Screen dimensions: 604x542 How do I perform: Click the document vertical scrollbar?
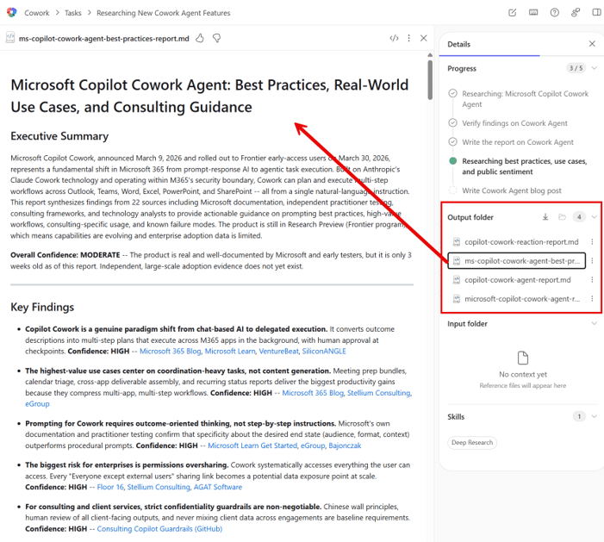[x=429, y=82]
